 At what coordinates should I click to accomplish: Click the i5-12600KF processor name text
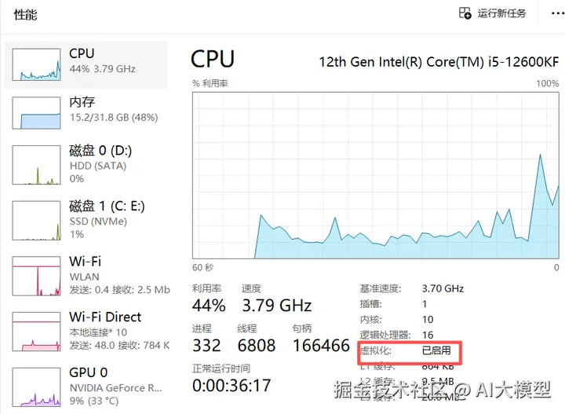(439, 61)
